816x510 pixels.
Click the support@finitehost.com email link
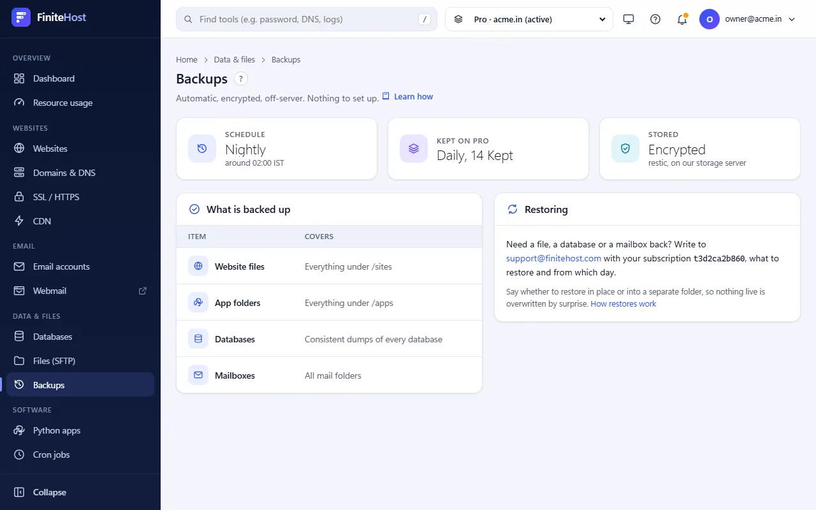(554, 258)
